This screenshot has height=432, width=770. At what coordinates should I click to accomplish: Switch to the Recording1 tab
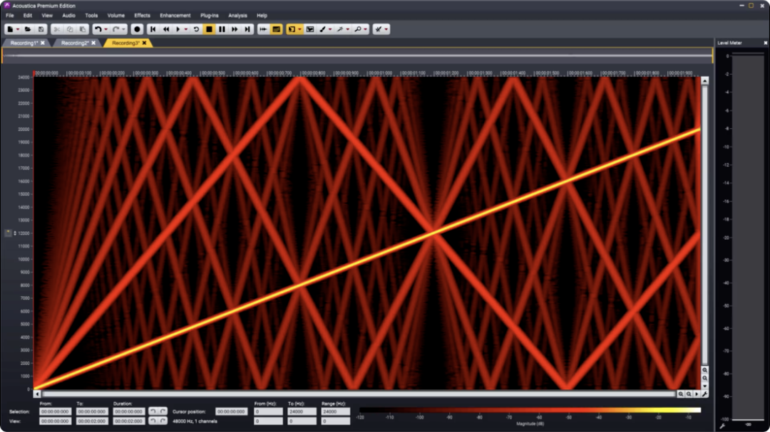24,43
